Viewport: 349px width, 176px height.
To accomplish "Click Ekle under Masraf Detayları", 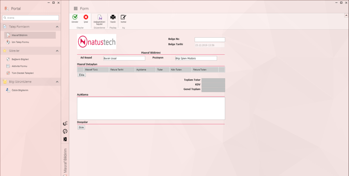I will pyautogui.click(x=82, y=75).
